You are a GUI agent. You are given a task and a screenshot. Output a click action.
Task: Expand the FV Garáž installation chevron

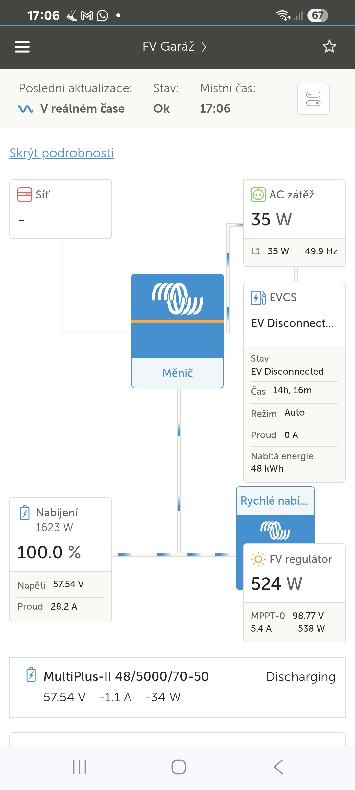(x=204, y=47)
